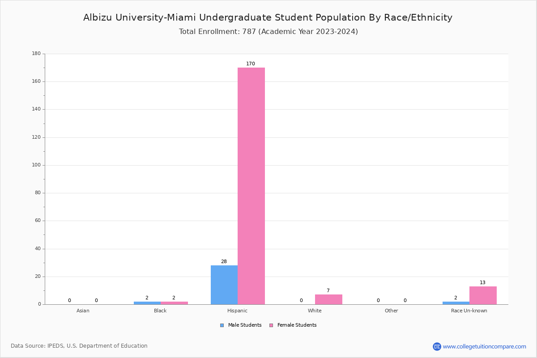
Task: Click the Total Enrollment subtitle
Action: [268, 31]
